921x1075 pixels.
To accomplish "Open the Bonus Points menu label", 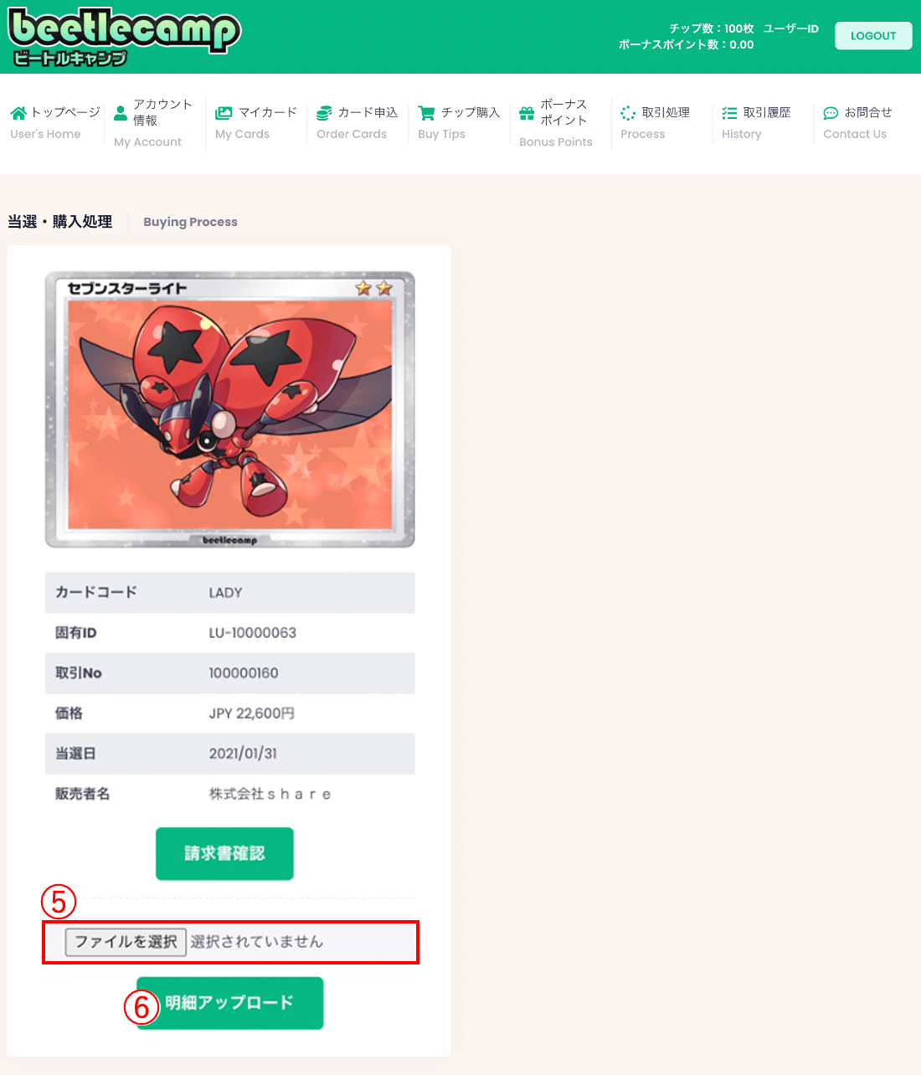I will point(556,142).
